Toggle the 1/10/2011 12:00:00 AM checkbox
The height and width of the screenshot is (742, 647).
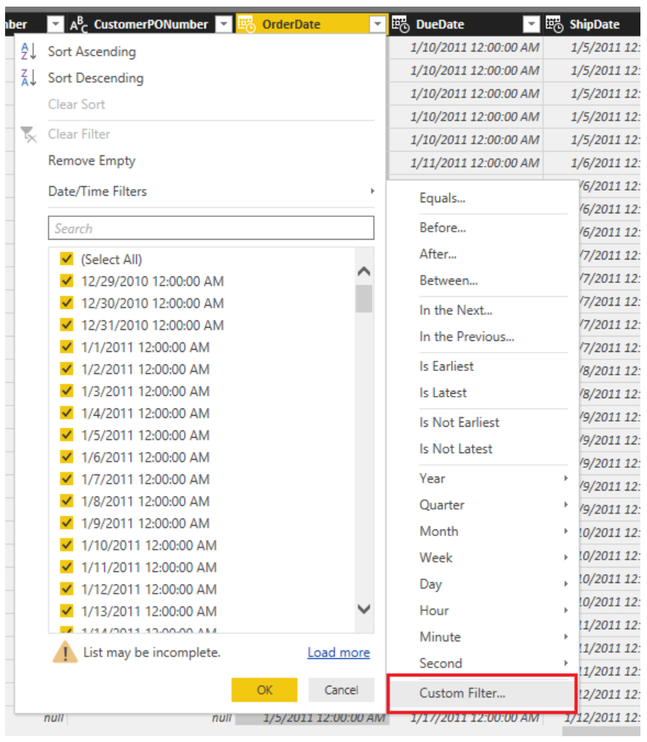[67, 546]
